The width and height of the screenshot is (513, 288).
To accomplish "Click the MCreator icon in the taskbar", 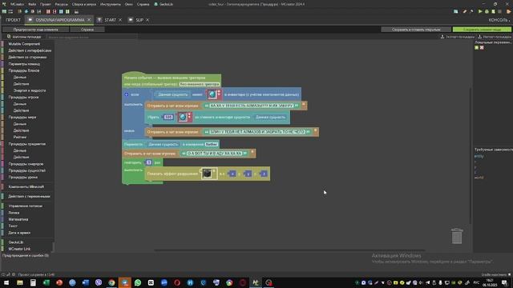I will (x=256, y=282).
